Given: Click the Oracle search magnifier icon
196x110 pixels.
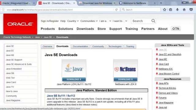Looking at the screenshot, I should point(153,21).
